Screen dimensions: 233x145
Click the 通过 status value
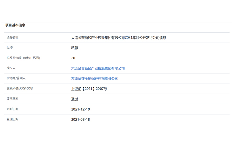74,99
